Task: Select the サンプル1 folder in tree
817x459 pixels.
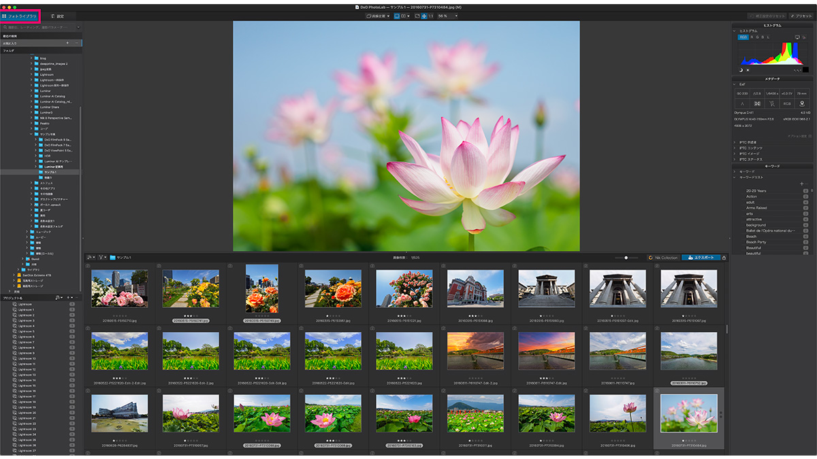Action: tap(41, 172)
